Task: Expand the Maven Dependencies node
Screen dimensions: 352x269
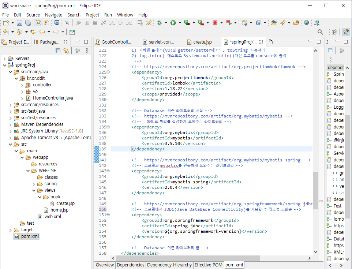Action: coord(10,125)
